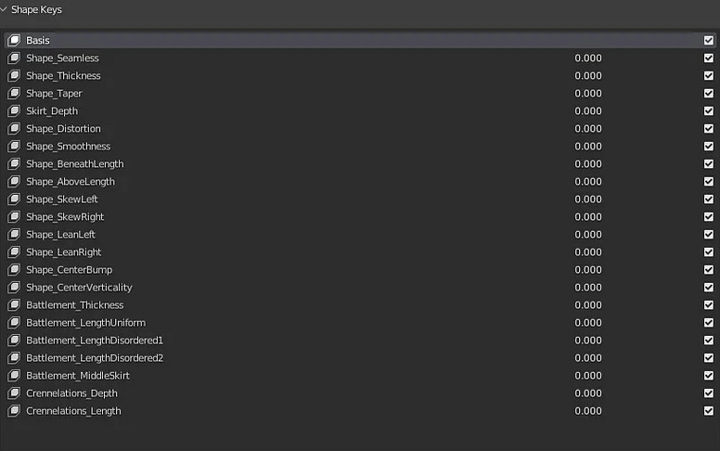The image size is (720, 451).
Task: Untick the Basis shape key checkbox
Action: click(x=709, y=41)
